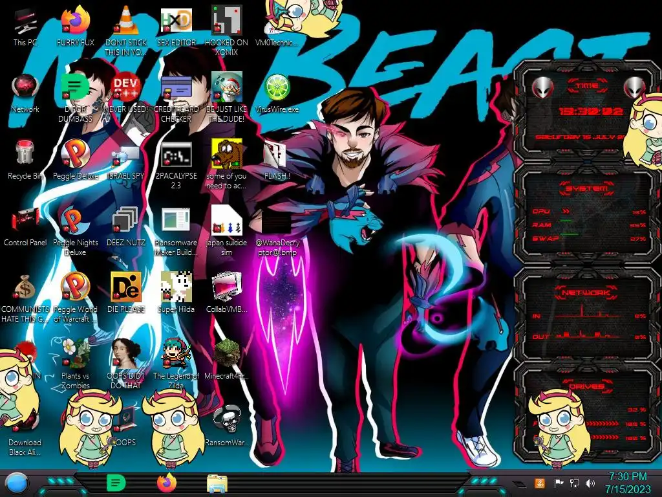This screenshot has width=662, height=497.
Task: Open the OOPS DID I DO THAT icon
Action: pos(126,364)
